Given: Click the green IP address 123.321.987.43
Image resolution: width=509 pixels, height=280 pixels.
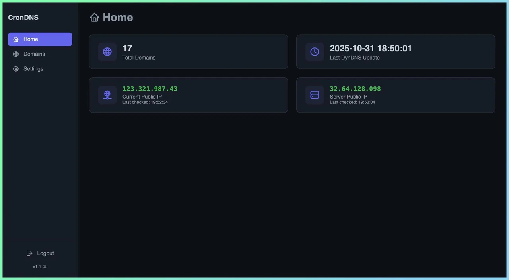Looking at the screenshot, I should click(150, 89).
